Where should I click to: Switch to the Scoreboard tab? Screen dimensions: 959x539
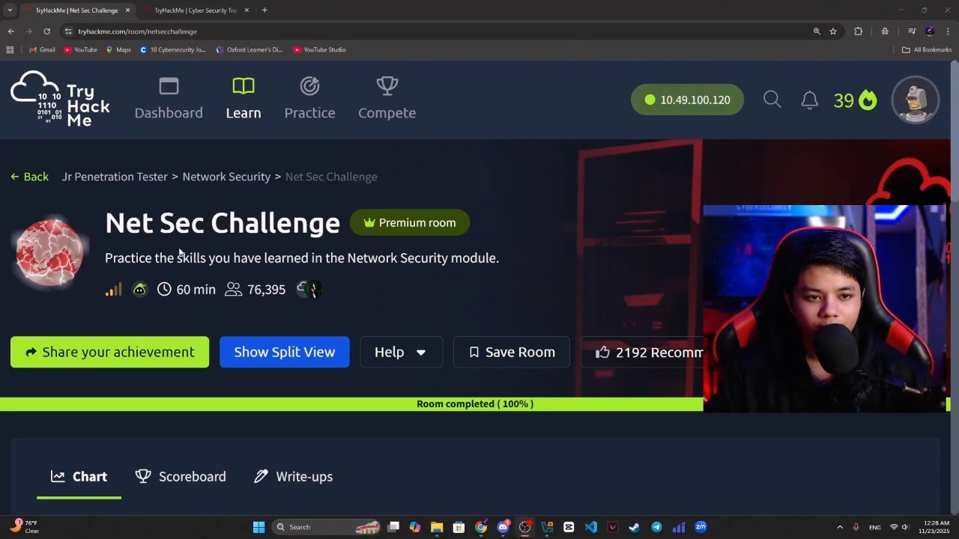pyautogui.click(x=181, y=476)
